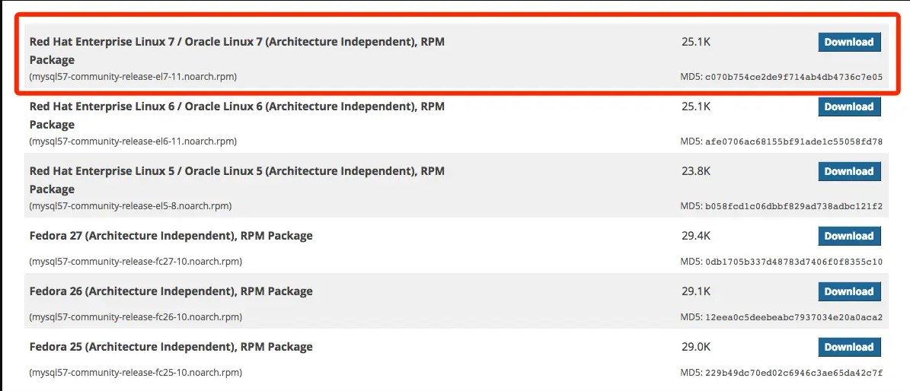The image size is (910, 391).
Task: Click the MD5 checksum for the EL7 package
Action: tap(793, 77)
